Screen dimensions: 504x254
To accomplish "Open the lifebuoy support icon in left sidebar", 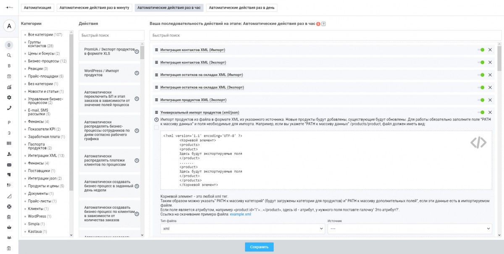I will click(x=9, y=207).
